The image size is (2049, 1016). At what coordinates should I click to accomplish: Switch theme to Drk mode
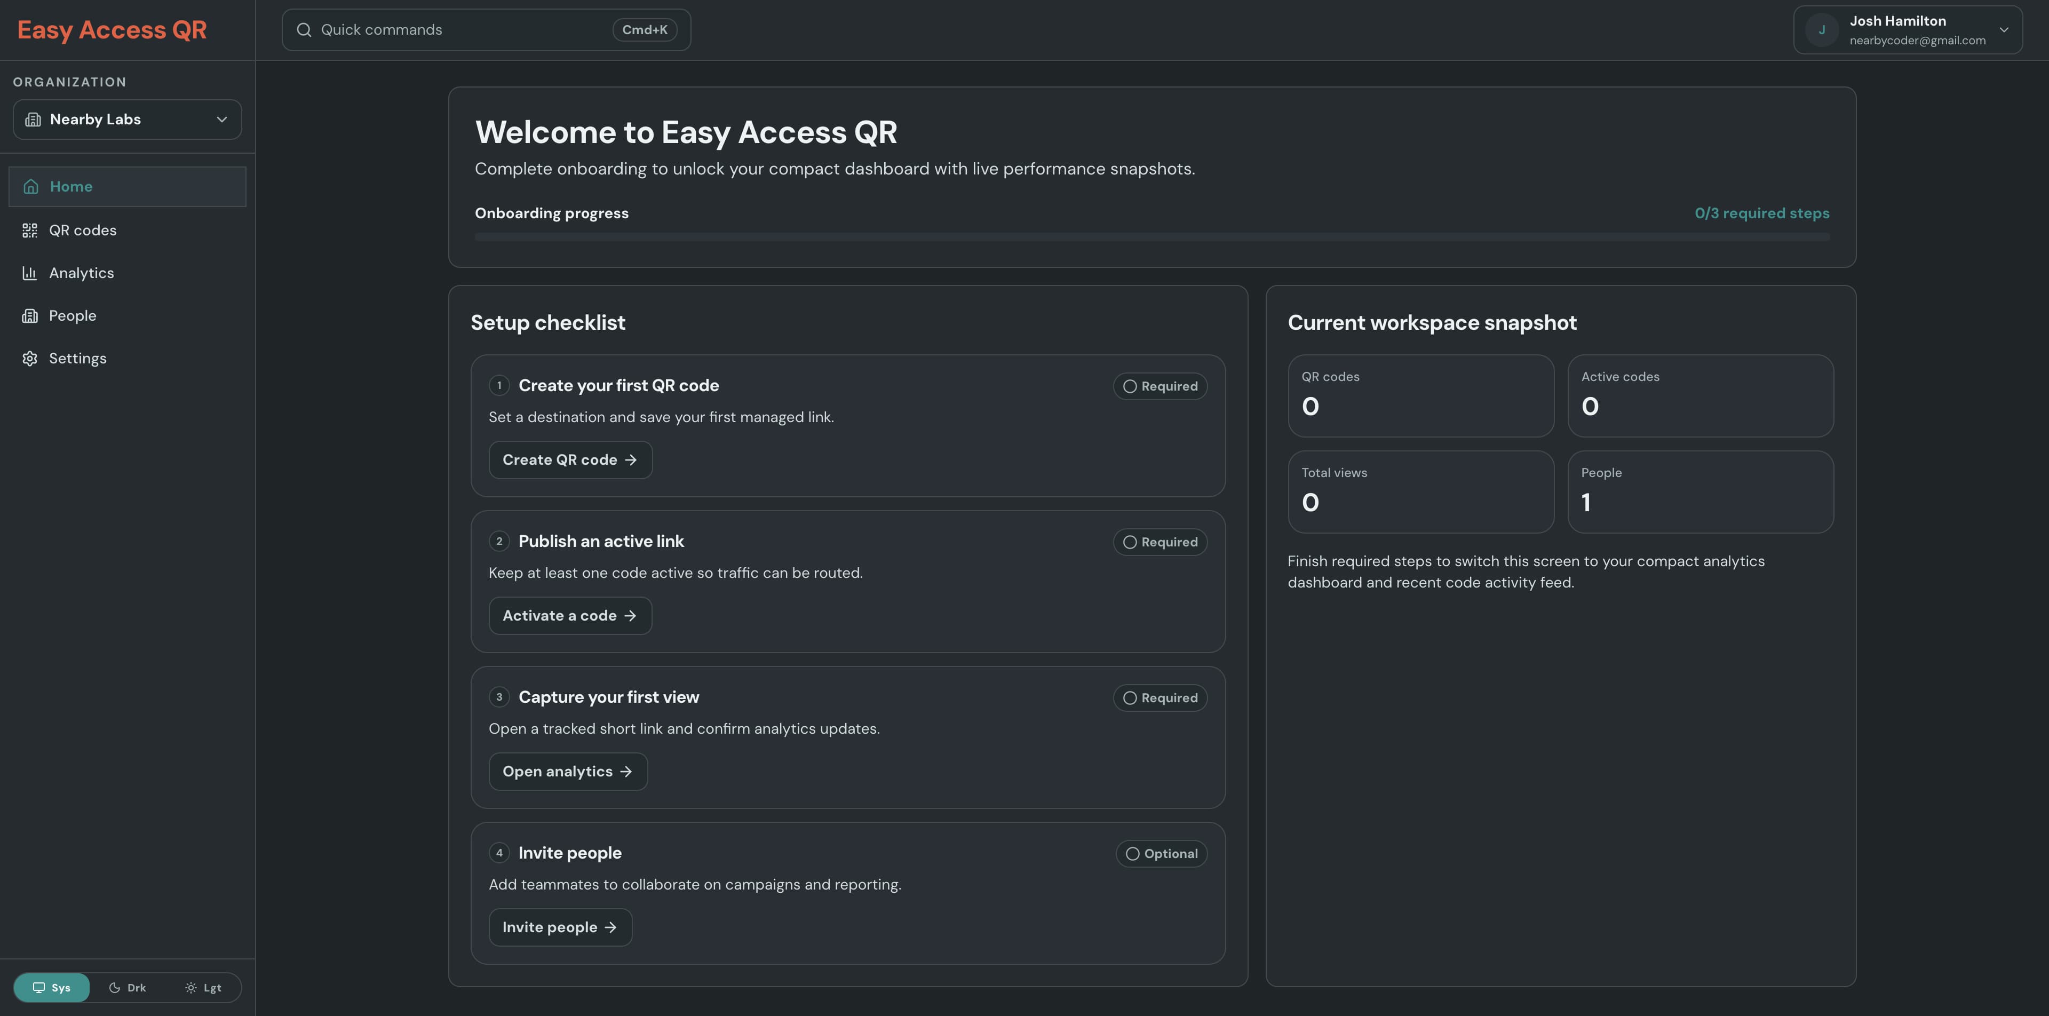coord(128,987)
